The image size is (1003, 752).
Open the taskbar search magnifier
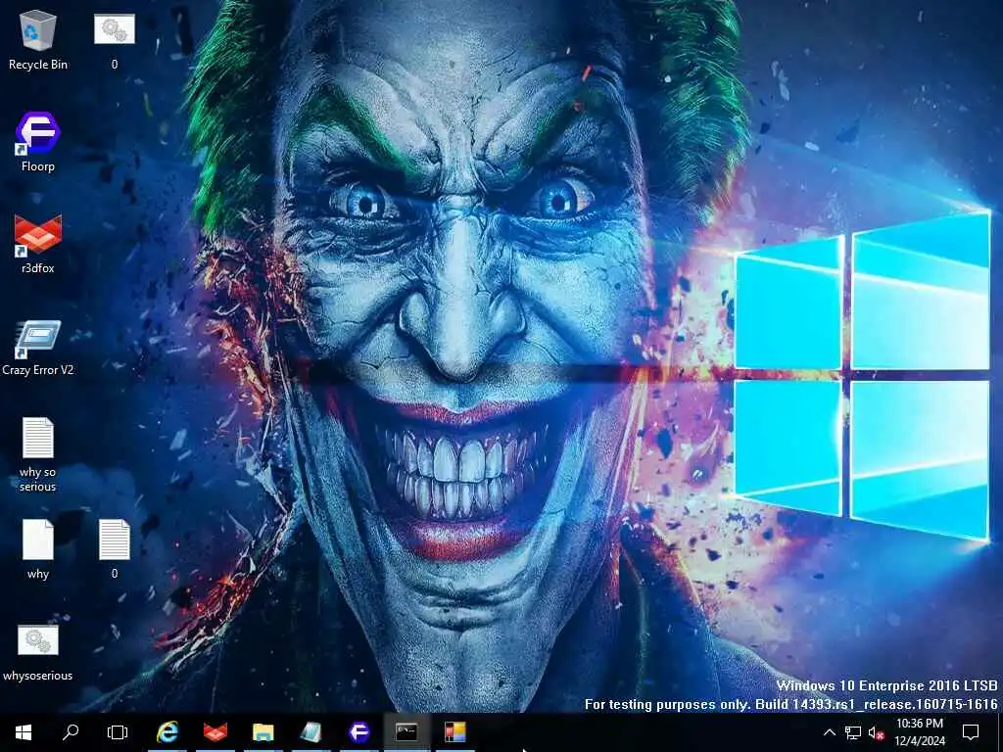point(71,732)
